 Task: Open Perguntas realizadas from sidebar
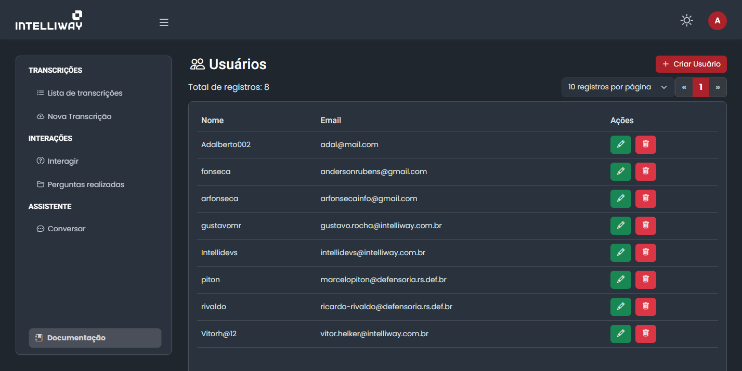point(85,184)
